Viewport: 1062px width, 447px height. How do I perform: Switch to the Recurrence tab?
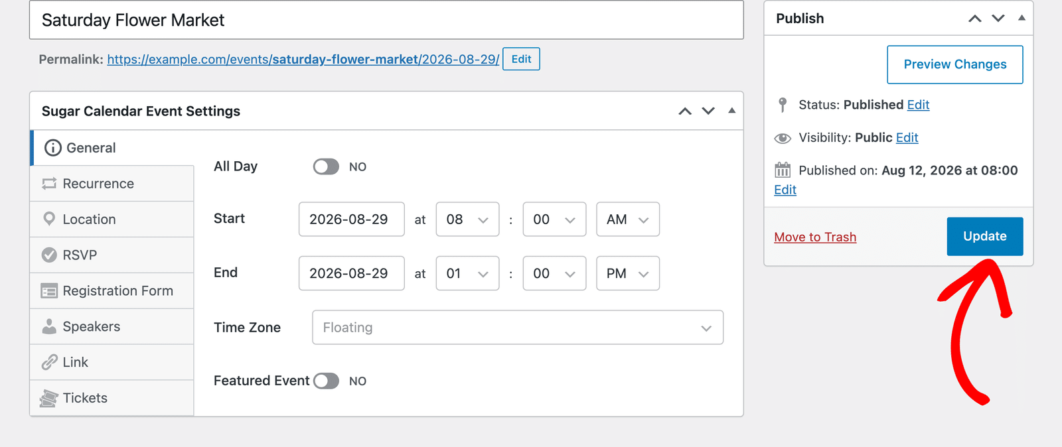[112, 184]
